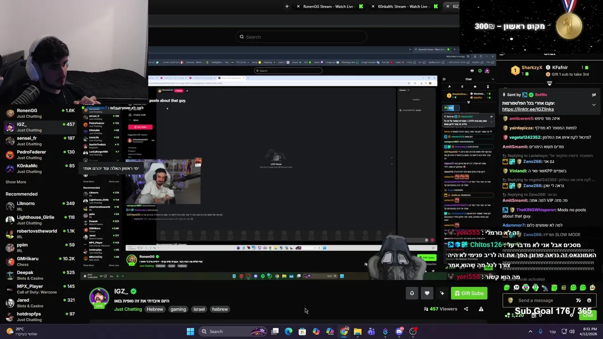This screenshot has width=603, height=339.
Task: Click the share icon next to Viewers
Action: point(466,309)
